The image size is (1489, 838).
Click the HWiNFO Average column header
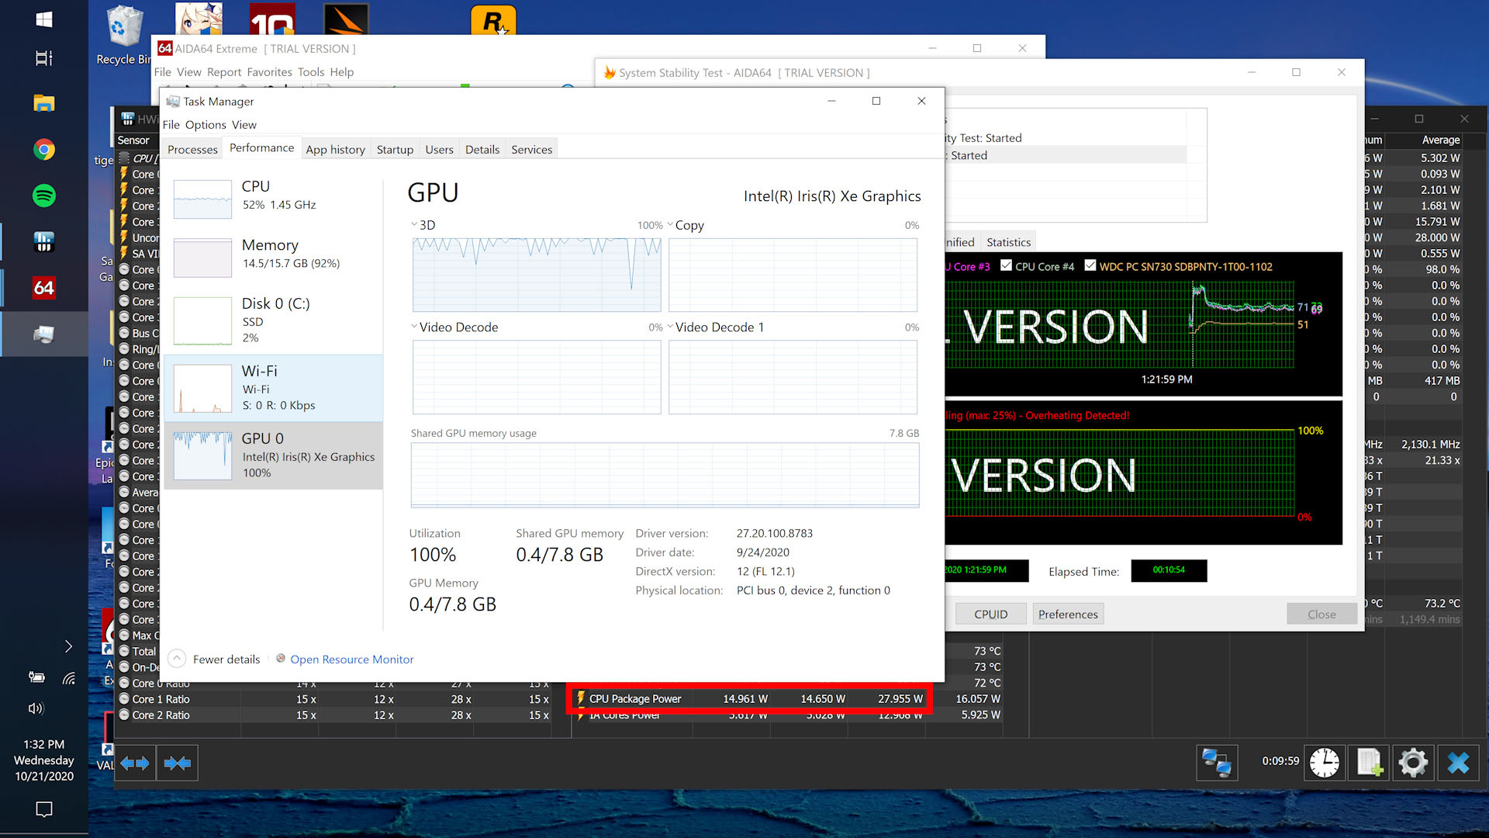(1440, 140)
